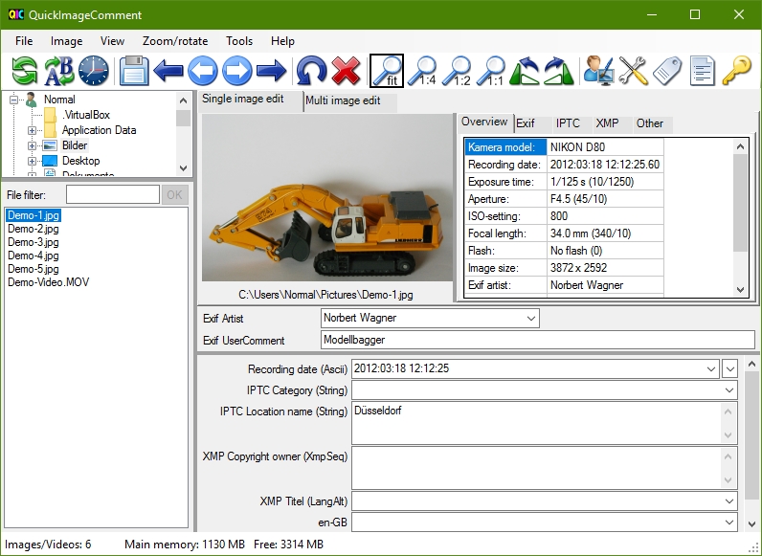Click the File filter OK button

pos(174,195)
